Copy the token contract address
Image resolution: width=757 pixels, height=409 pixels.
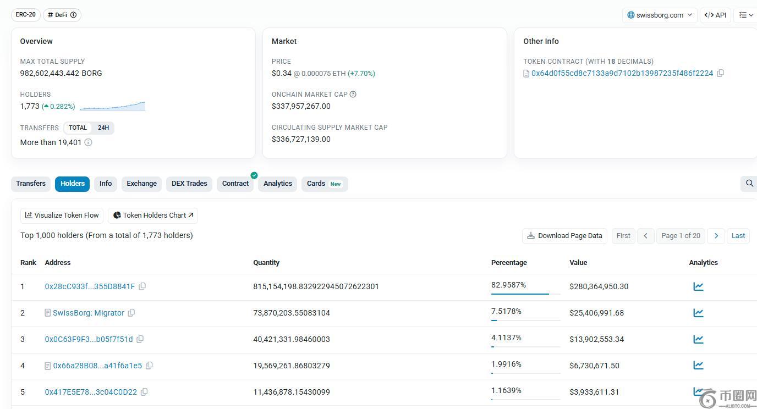click(720, 73)
